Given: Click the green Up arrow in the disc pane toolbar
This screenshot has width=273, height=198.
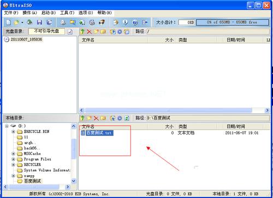Looking at the screenshot, I should point(82,32).
